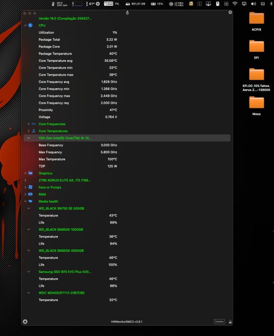The image size is (274, 336).
Task: Click activity graph icon in menu bar
Action: tap(226, 4)
